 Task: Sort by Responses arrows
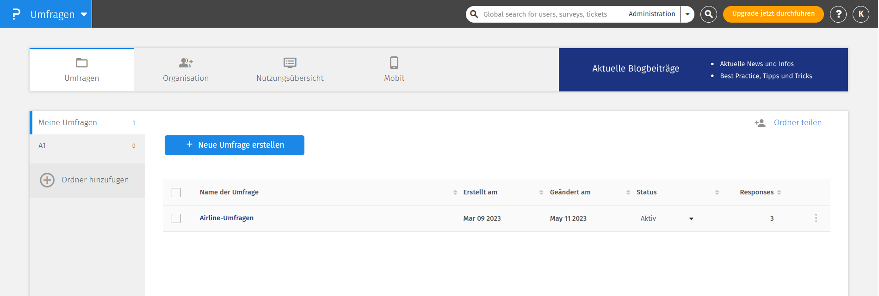click(x=779, y=193)
